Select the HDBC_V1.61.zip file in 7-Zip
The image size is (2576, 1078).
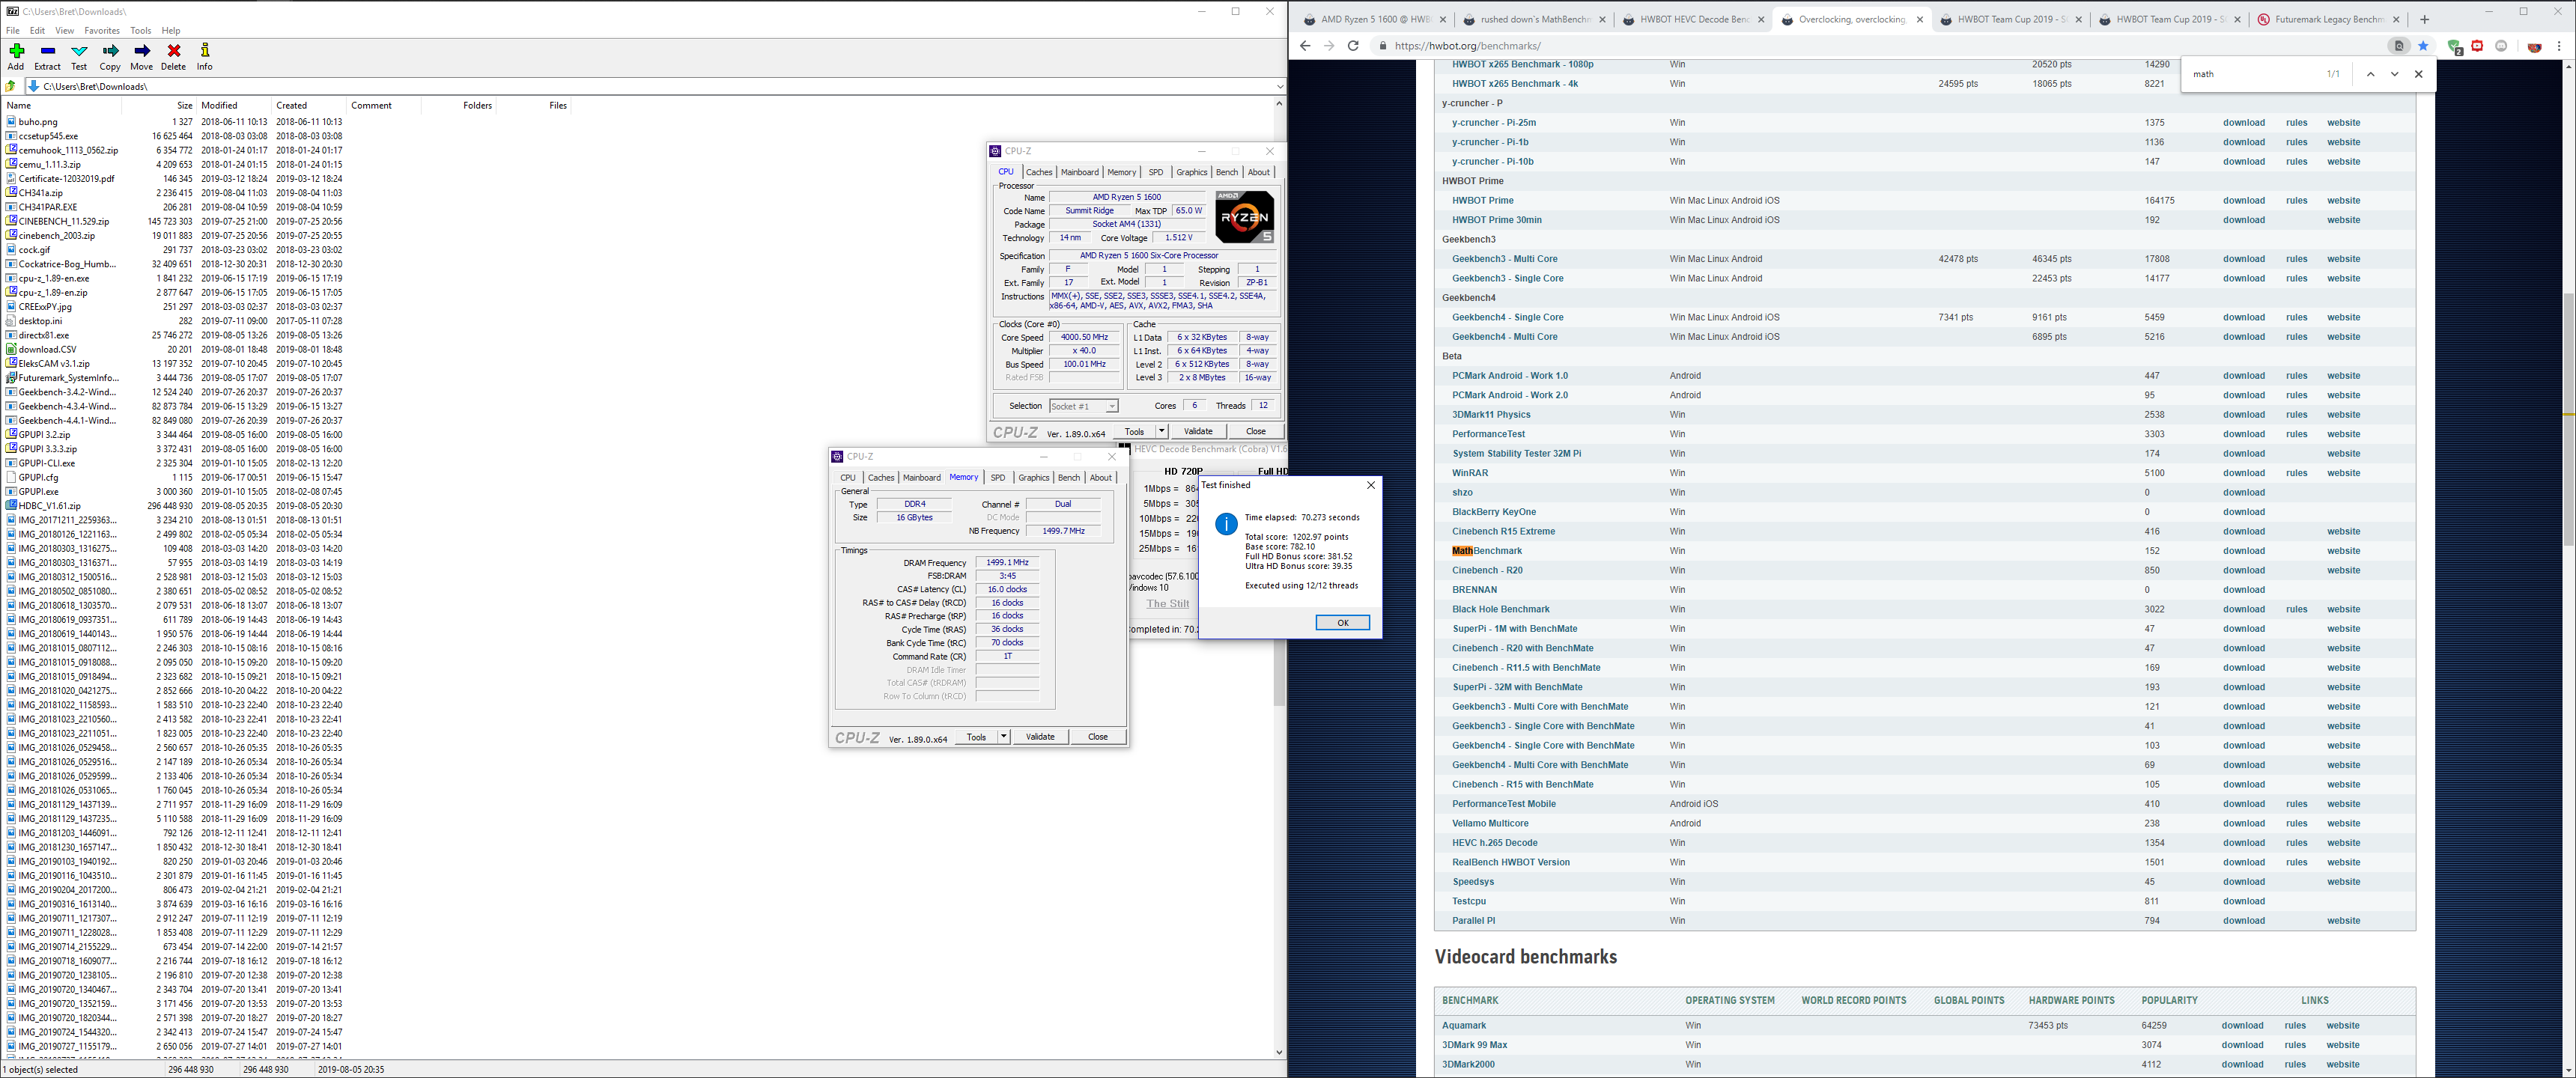49,506
